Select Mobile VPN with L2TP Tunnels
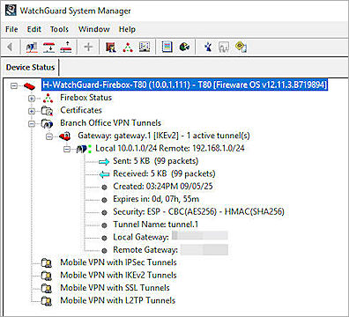 (x=117, y=300)
